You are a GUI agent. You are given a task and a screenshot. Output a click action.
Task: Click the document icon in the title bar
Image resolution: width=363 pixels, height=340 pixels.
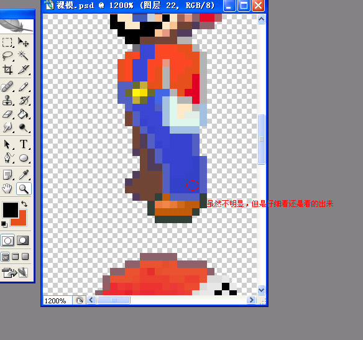point(49,5)
